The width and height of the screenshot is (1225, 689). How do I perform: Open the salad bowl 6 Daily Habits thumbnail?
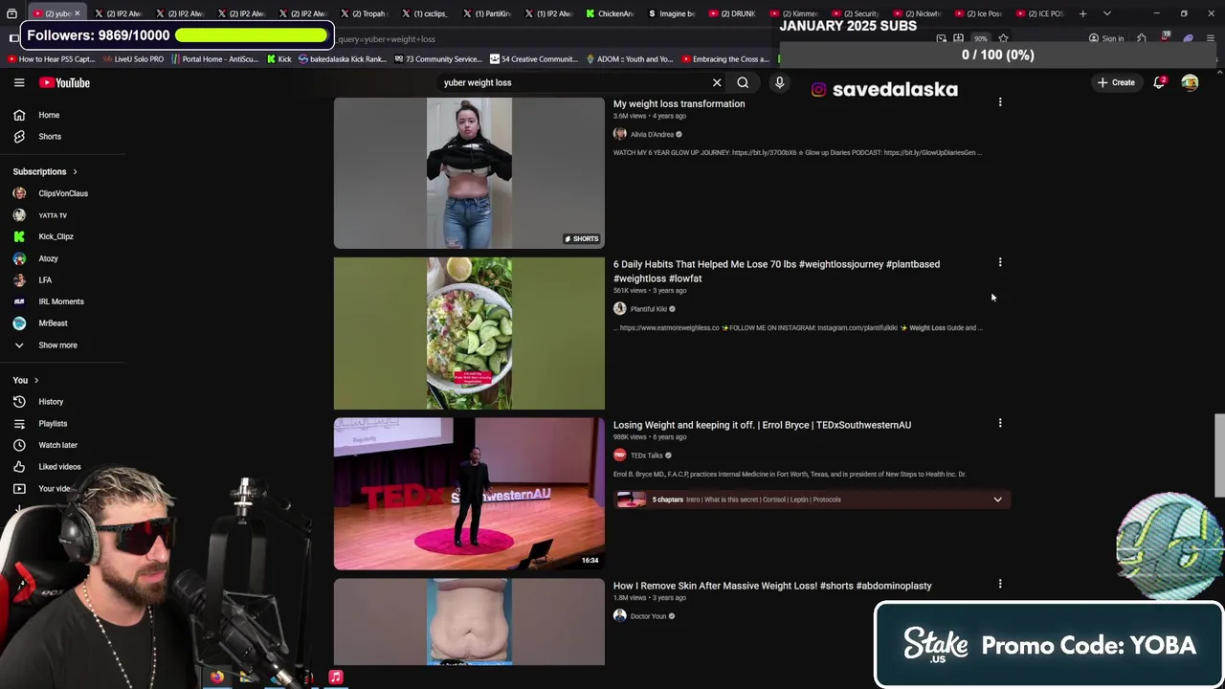[469, 333]
